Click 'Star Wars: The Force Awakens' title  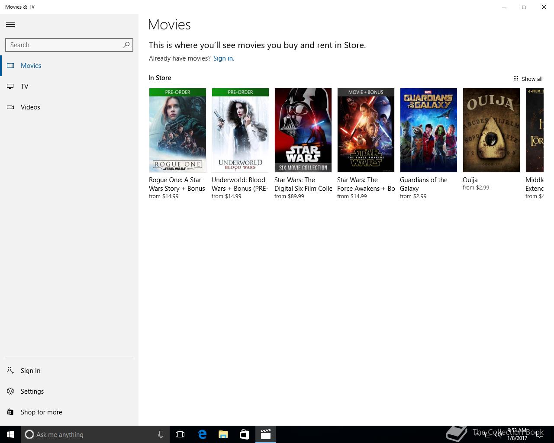tap(366, 184)
